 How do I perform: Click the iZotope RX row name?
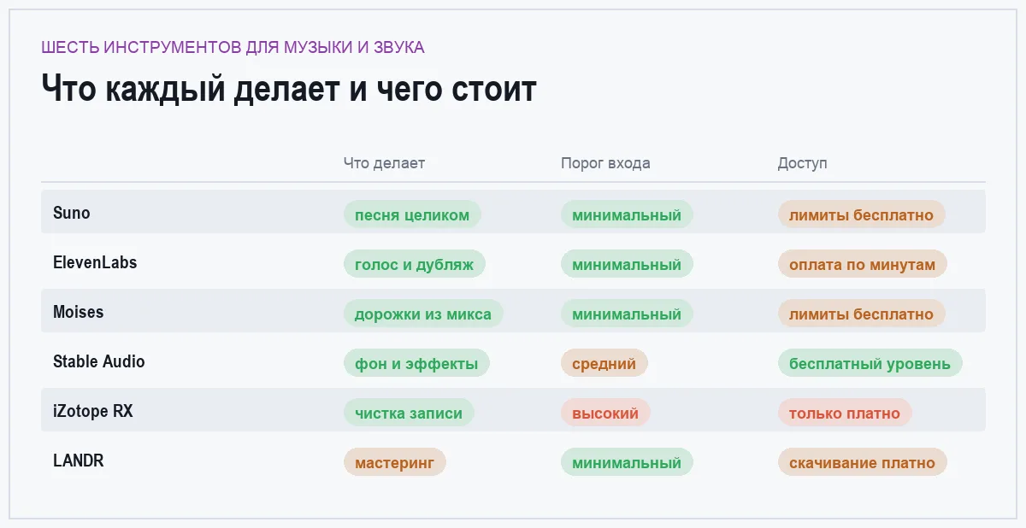(x=93, y=411)
